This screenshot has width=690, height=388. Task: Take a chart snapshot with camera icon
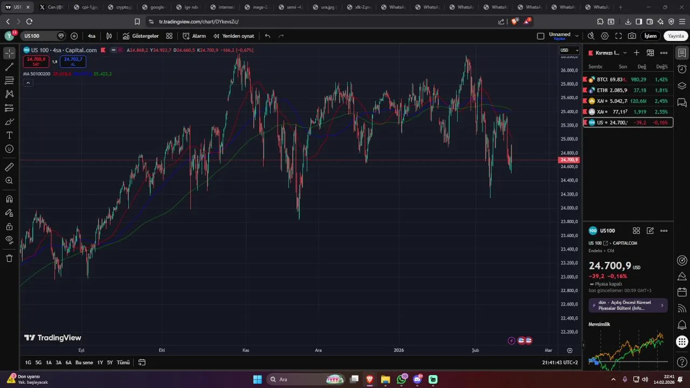pyautogui.click(x=632, y=36)
